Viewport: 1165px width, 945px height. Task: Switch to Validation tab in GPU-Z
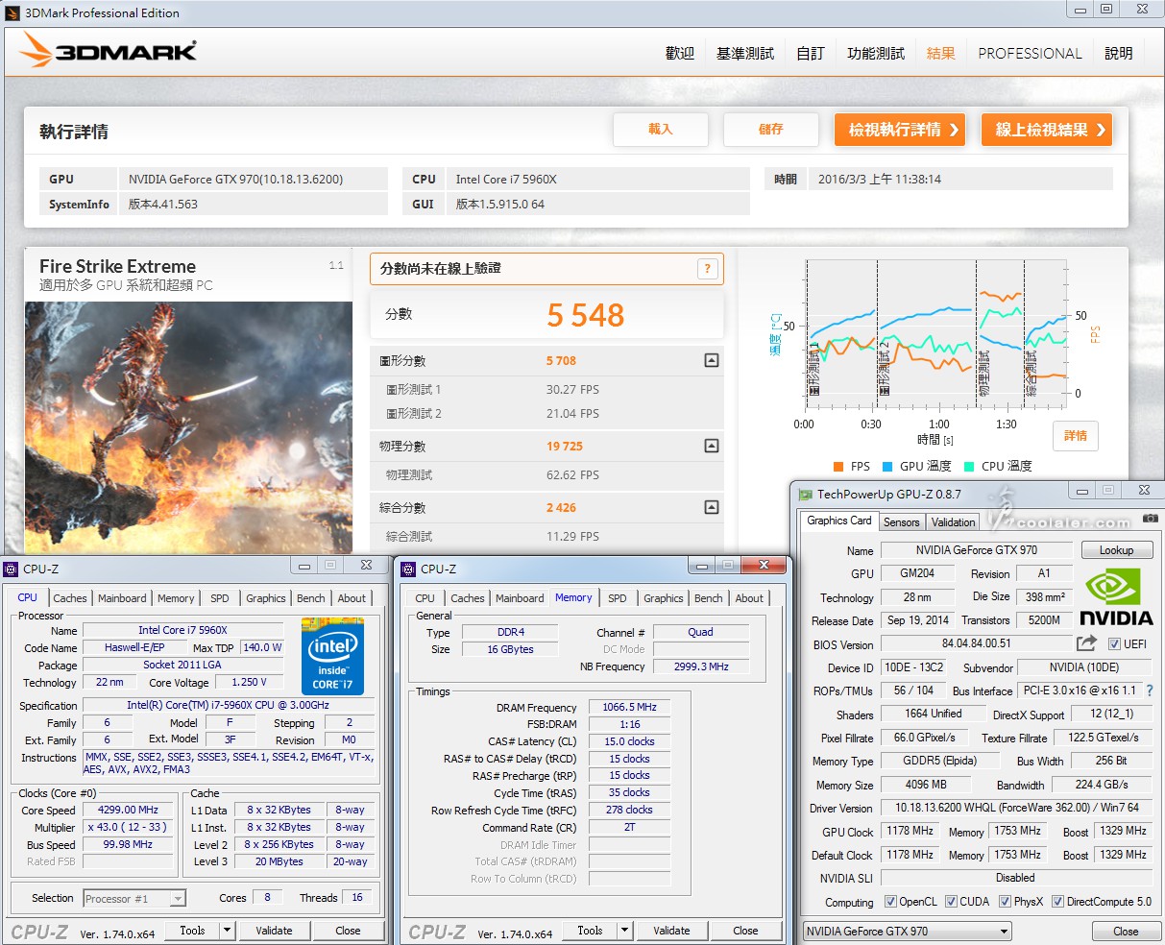[x=954, y=522]
